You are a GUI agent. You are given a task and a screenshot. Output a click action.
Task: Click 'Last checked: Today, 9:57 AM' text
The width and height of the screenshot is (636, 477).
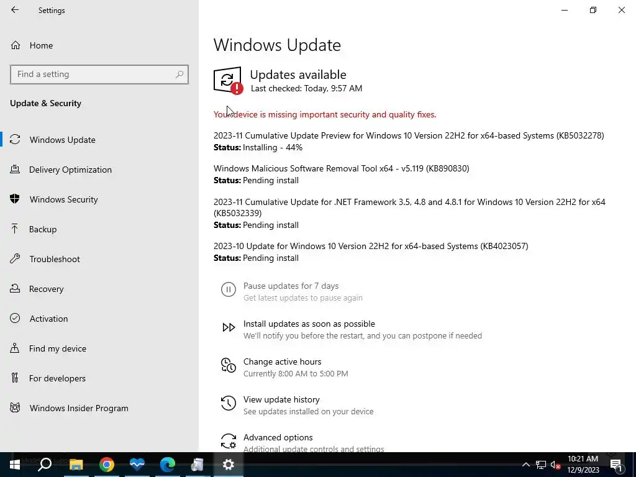click(x=306, y=88)
